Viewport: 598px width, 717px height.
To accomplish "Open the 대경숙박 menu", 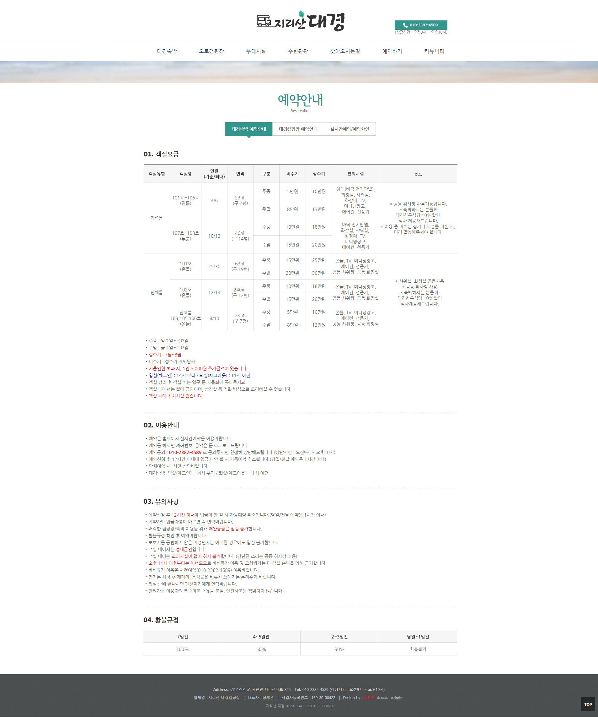I will [167, 51].
